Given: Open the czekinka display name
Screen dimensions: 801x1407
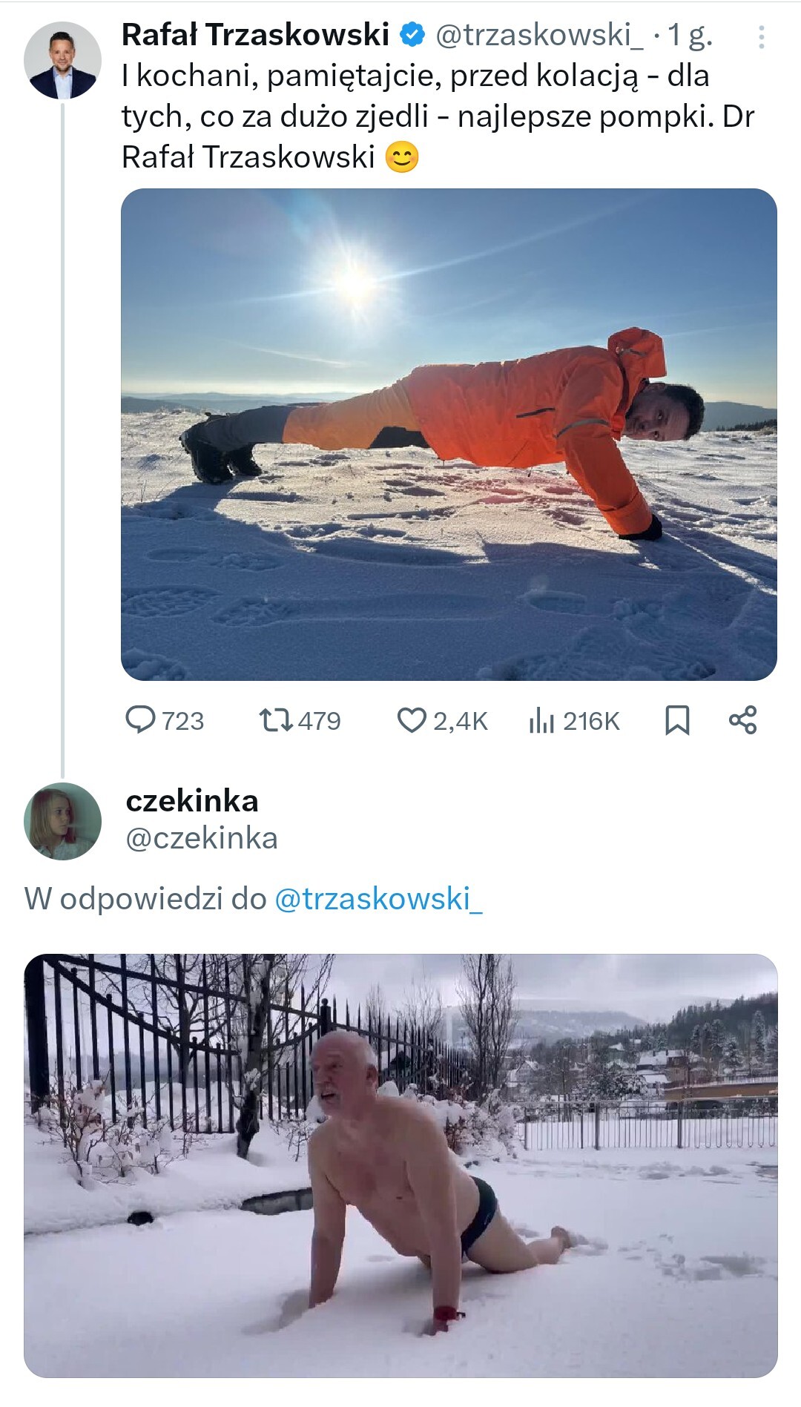Looking at the screenshot, I should pyautogui.click(x=192, y=800).
